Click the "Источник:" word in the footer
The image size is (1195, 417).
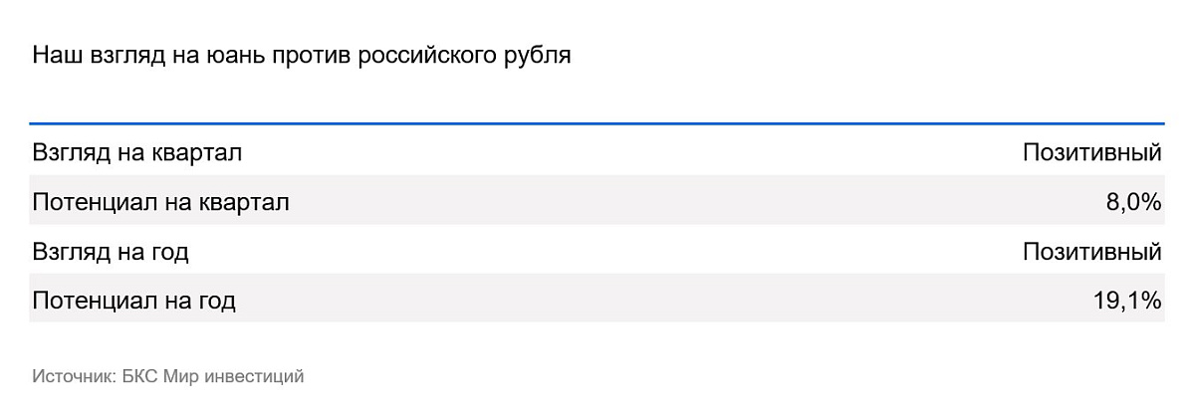(x=74, y=376)
